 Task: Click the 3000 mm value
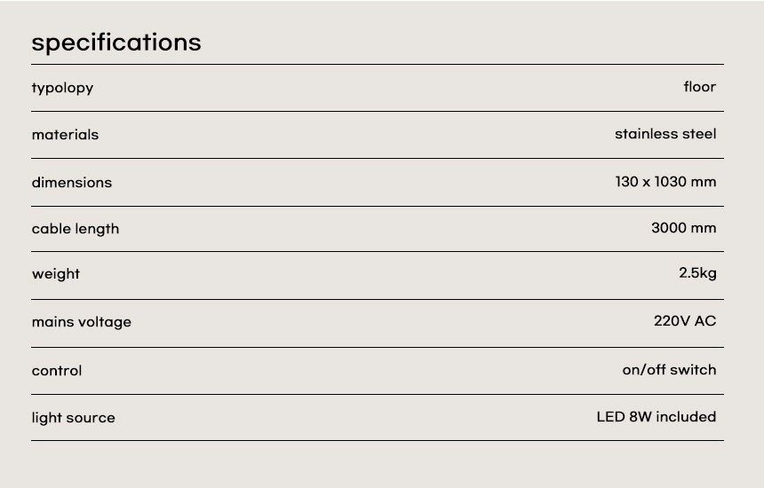tap(683, 228)
